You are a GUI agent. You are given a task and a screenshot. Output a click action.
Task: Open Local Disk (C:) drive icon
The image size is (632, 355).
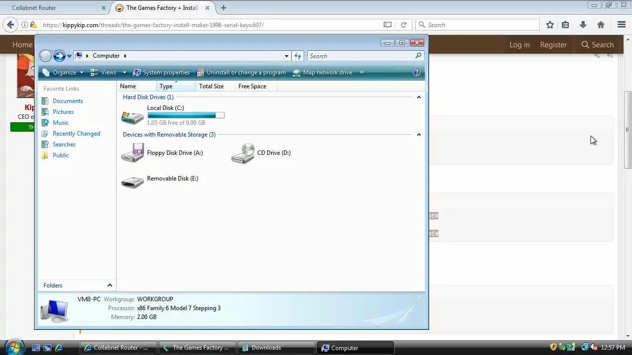point(132,117)
